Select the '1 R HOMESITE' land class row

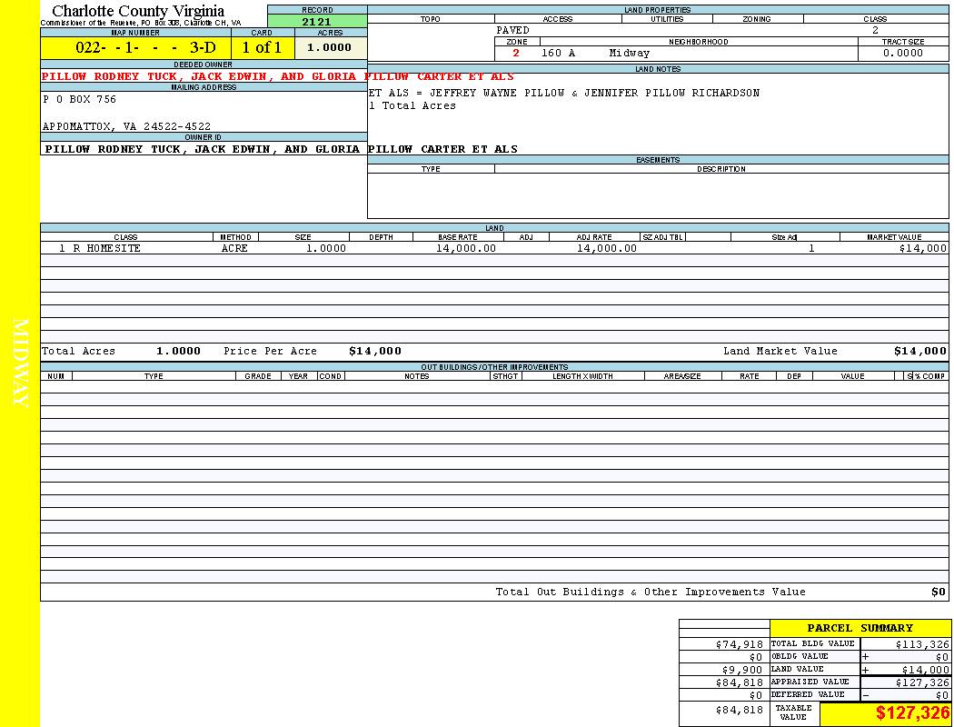[x=100, y=248]
